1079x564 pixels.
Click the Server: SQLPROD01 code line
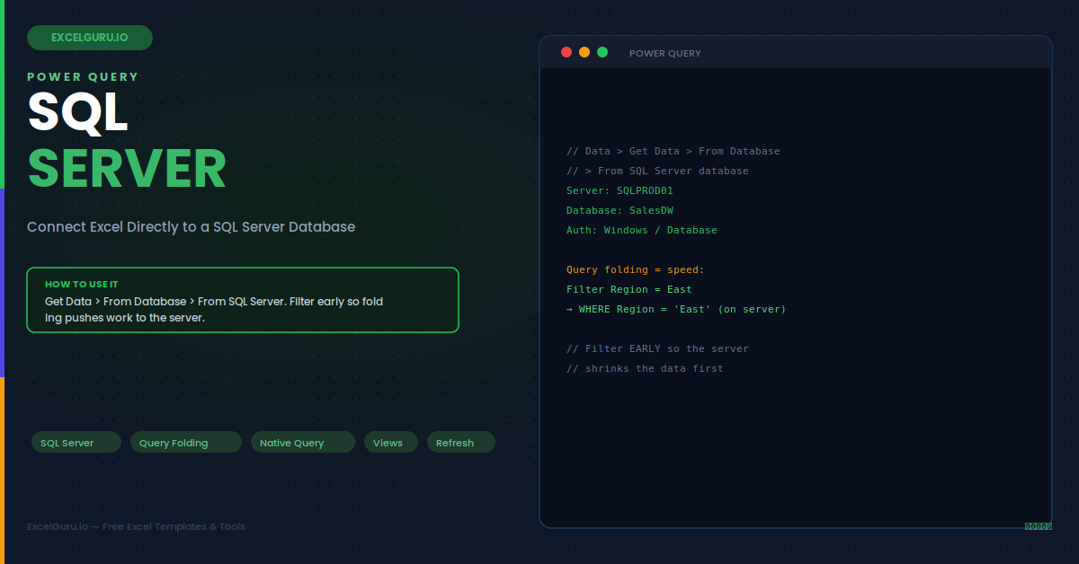pos(620,190)
